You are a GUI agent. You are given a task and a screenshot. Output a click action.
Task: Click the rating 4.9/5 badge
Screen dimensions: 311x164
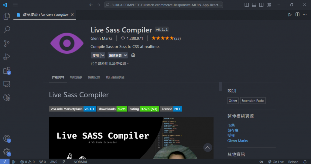pyautogui.click(x=143, y=109)
